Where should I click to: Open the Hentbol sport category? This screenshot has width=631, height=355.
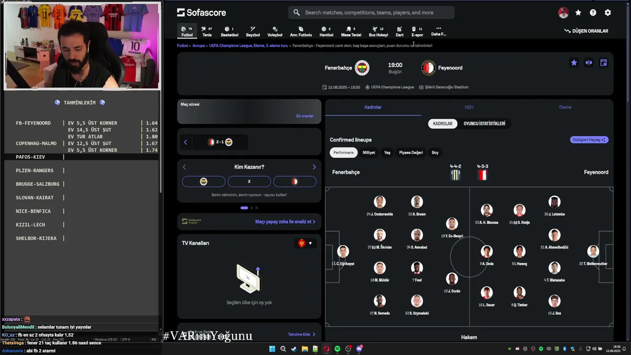coord(326,32)
